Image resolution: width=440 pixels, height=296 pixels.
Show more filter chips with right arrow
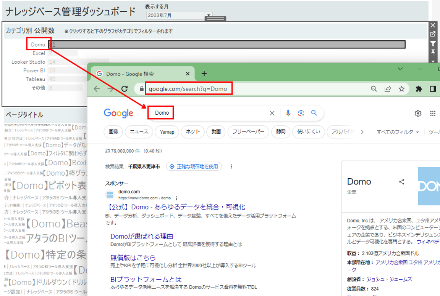click(x=362, y=132)
